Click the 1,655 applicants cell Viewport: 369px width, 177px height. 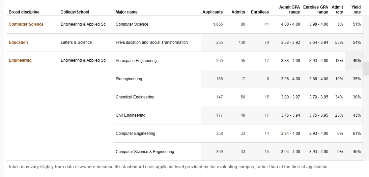pos(218,24)
